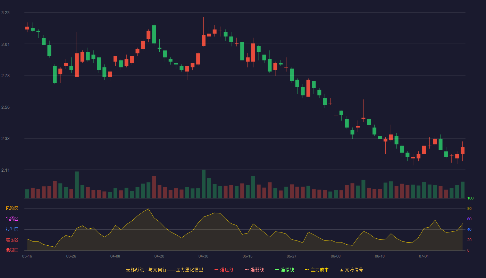Click the 3.01 price axis label

[5, 44]
